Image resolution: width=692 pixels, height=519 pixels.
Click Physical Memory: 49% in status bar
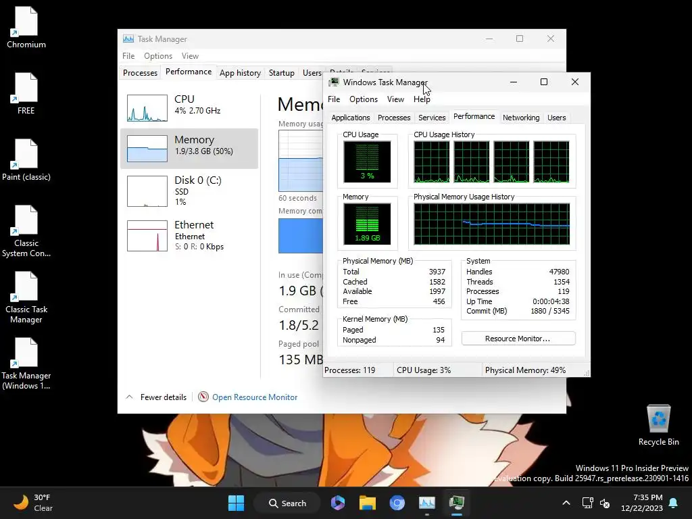(x=525, y=370)
